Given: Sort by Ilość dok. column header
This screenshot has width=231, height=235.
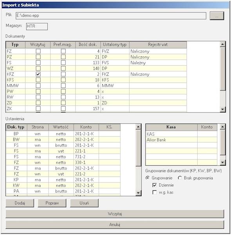Looking at the screenshot, I should 88,45.
